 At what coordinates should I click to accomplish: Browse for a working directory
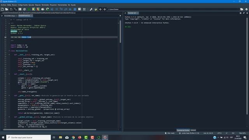tap(242, 9)
